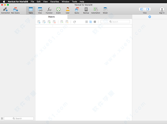Open the Window menu

[65, 2]
